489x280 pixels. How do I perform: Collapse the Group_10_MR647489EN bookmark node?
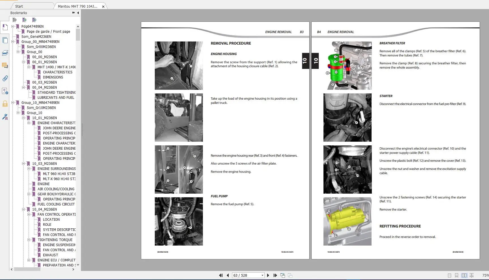pyautogui.click(x=12, y=103)
